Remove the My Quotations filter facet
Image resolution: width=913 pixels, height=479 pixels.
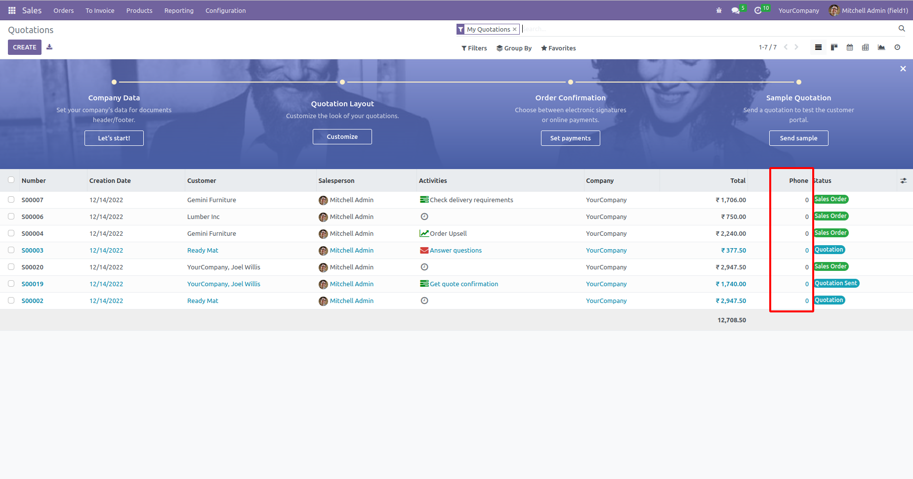[x=515, y=30]
